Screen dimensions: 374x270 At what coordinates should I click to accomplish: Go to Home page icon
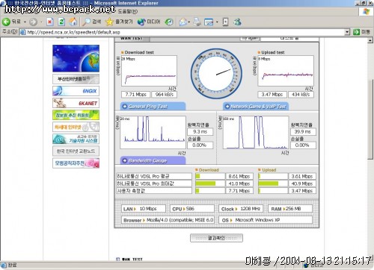coord(73,22)
